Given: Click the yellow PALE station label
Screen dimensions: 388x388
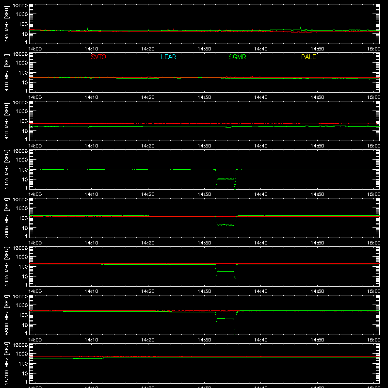Looking at the screenshot, I should click(x=308, y=57).
